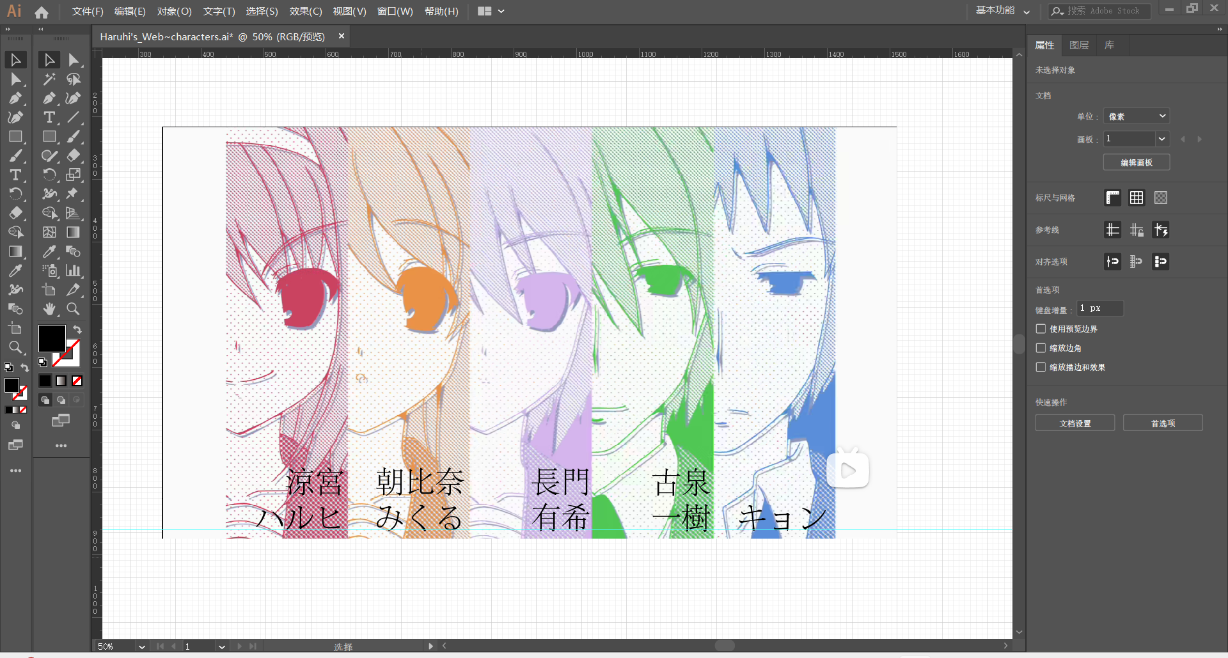This screenshot has width=1228, height=658.
Task: Choose the Shaper tool
Action: tap(49, 156)
